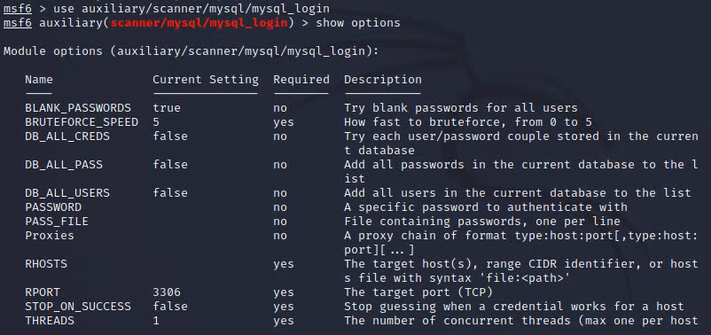711x335 pixels.
Task: Click the 'show options' command text
Action: pyautogui.click(x=358, y=23)
